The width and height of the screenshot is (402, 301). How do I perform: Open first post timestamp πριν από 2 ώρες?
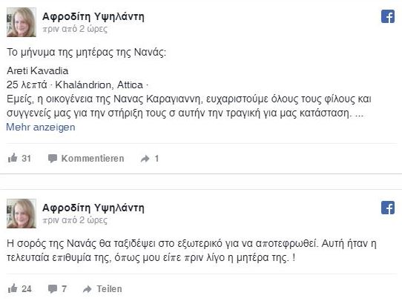tap(75, 29)
